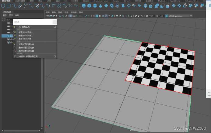Close the 纹理 tear-off menu
Screen dimensions: 211x133
(55, 22)
